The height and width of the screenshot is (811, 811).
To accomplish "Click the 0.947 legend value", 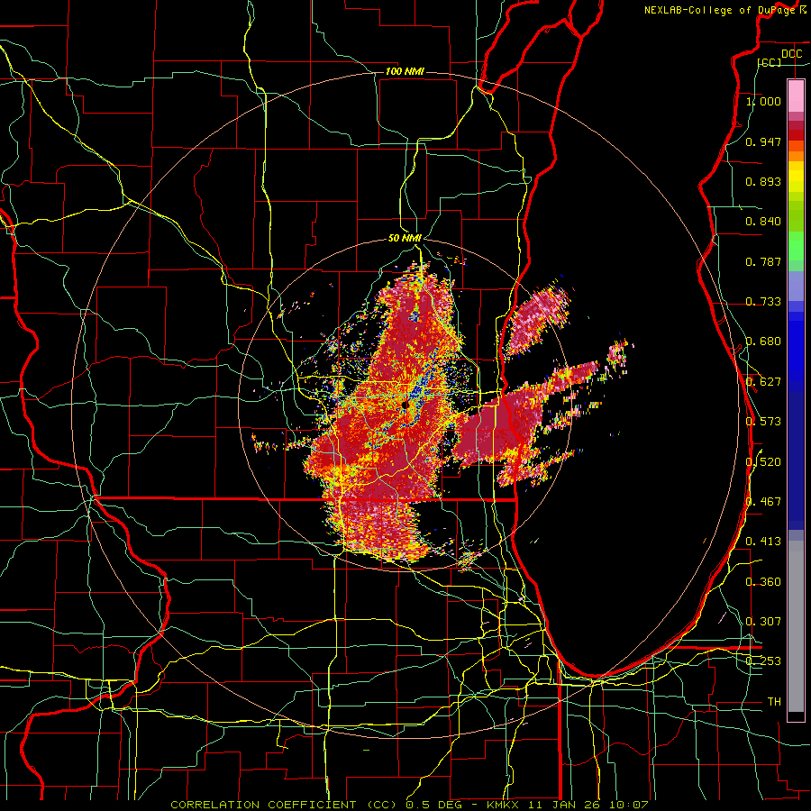I will (763, 141).
